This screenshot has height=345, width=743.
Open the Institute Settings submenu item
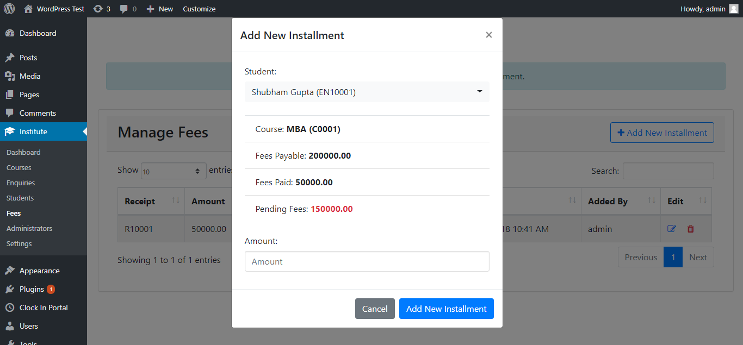pos(19,243)
